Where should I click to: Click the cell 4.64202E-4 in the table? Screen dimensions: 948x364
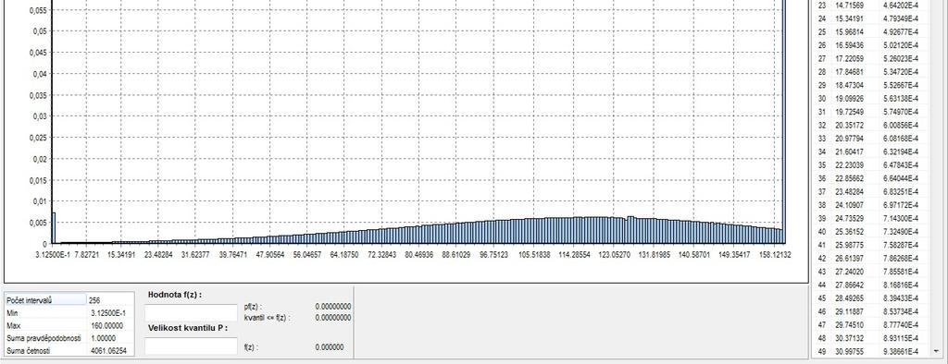pyautogui.click(x=900, y=6)
